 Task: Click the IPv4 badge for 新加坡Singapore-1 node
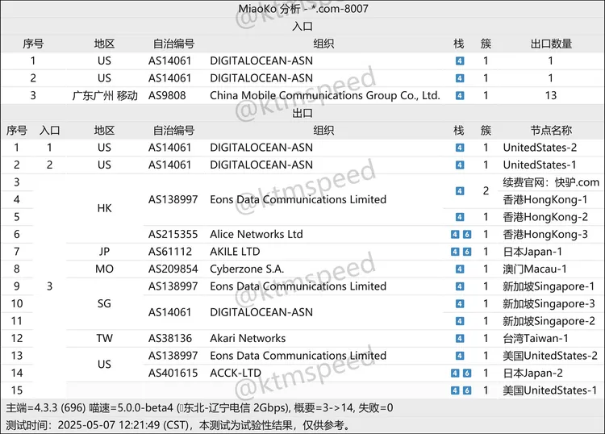pos(460,286)
